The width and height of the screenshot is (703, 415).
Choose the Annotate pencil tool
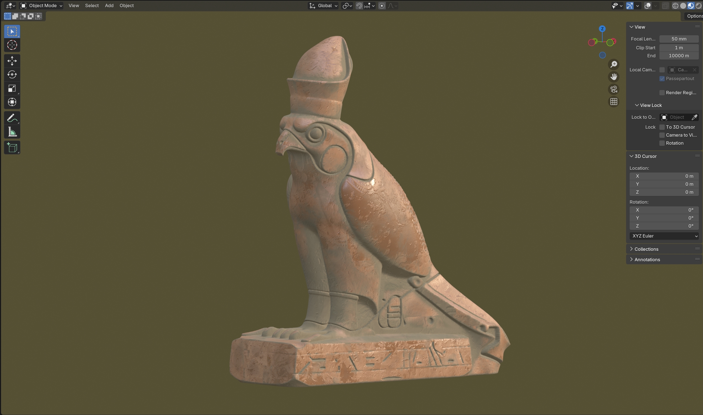click(12, 118)
